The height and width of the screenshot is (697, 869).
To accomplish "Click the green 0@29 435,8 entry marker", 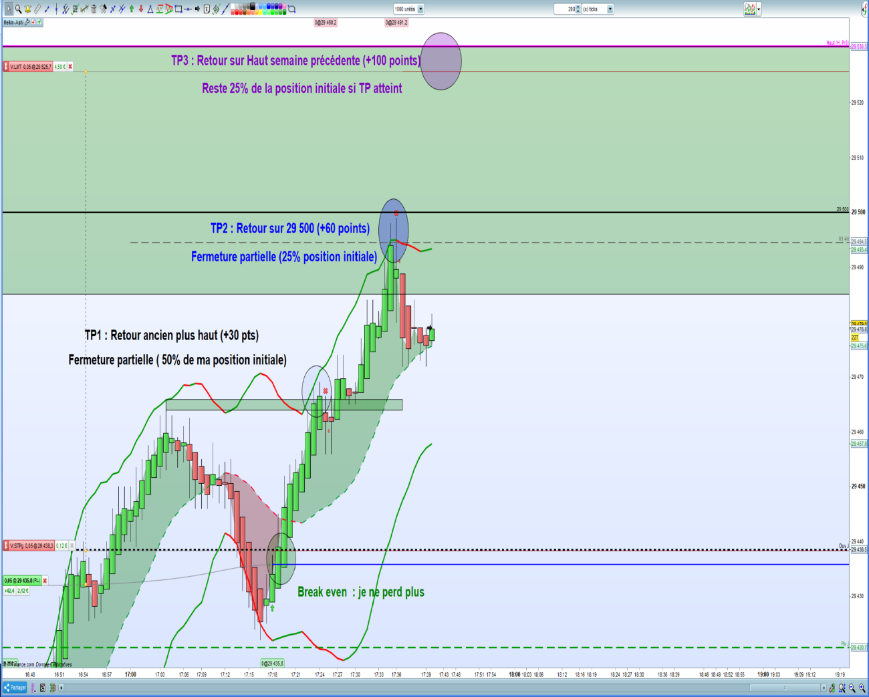I will coord(272,664).
